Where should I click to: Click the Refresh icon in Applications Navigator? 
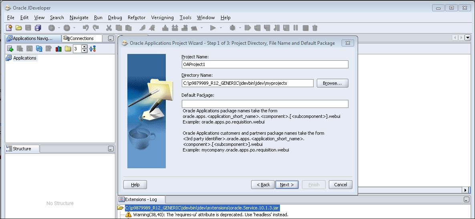39,49
